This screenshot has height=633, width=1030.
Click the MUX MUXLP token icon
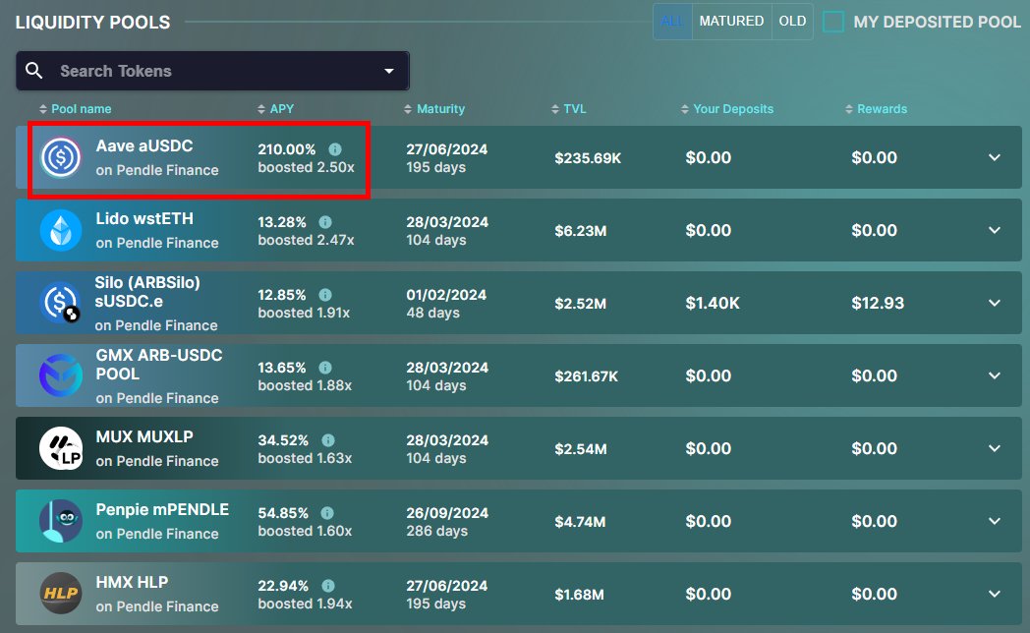tap(60, 448)
